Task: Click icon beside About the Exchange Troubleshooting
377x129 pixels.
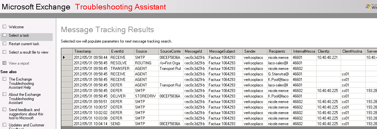Action: pyautogui.click(x=4, y=94)
